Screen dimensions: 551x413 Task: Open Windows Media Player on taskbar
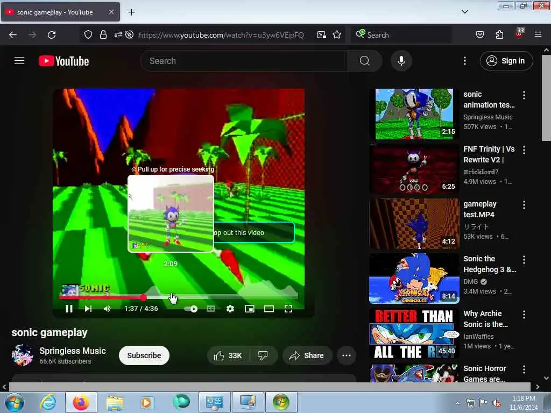(147, 402)
